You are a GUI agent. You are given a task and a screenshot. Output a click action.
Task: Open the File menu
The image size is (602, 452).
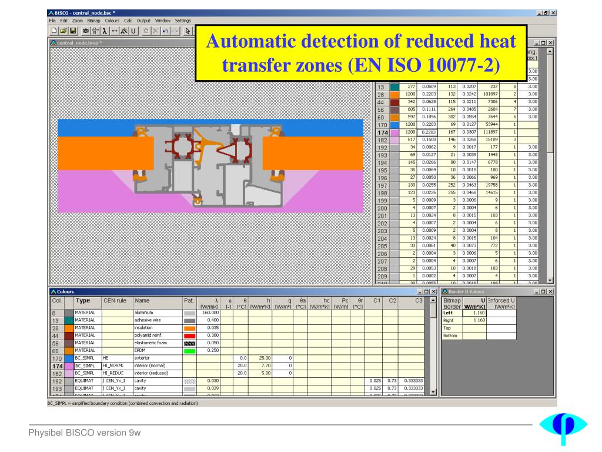tap(52, 21)
